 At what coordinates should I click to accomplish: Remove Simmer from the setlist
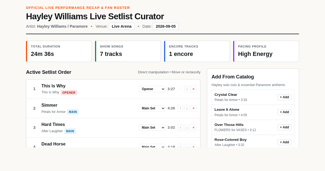(x=193, y=108)
